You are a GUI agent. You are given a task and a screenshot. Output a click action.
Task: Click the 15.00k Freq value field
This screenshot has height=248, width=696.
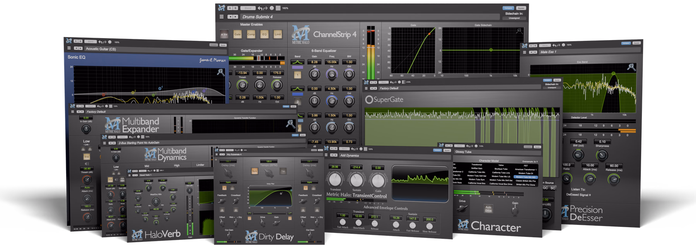tap(332, 62)
